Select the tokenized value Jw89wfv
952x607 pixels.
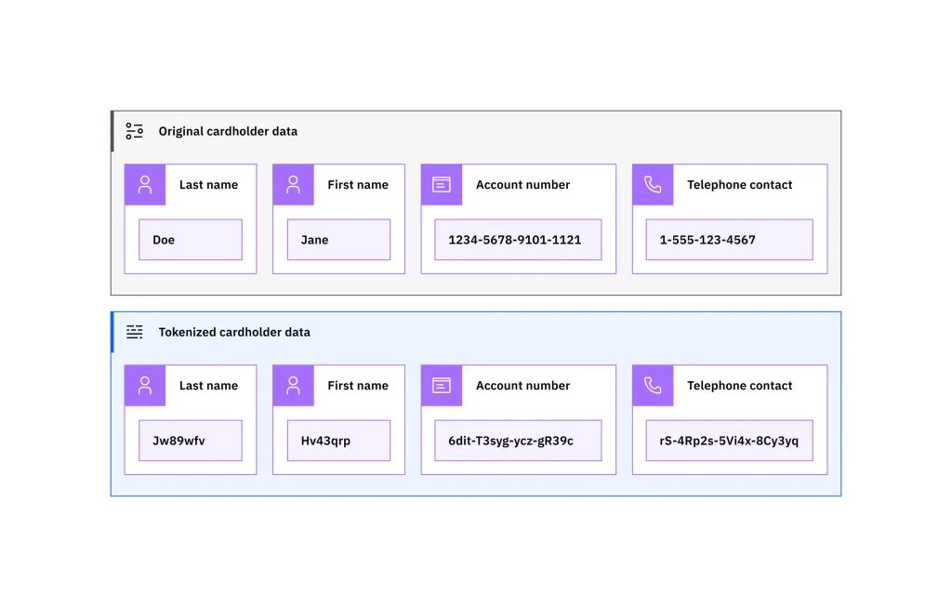pyautogui.click(x=191, y=440)
